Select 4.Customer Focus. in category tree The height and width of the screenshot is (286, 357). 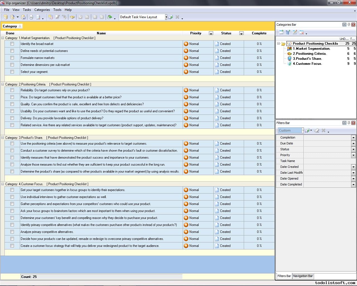click(x=307, y=64)
